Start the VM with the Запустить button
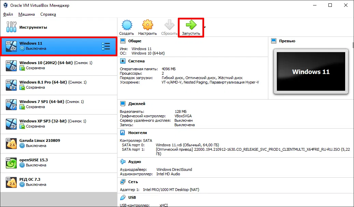This screenshot has height=207, width=354. pyautogui.click(x=191, y=27)
